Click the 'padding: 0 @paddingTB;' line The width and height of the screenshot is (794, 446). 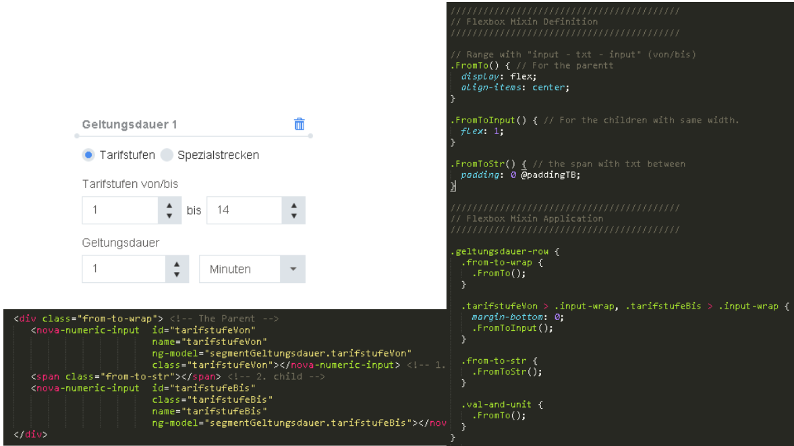(x=521, y=175)
